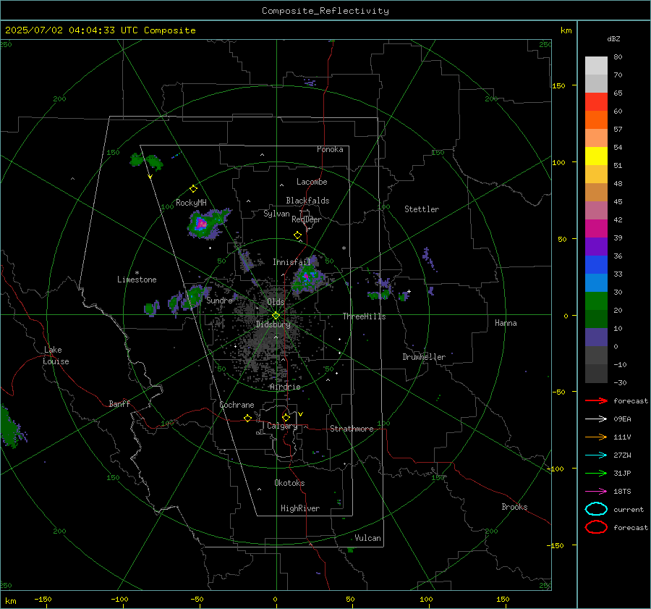Click the cyan 27ZW arrow legend icon

596,455
